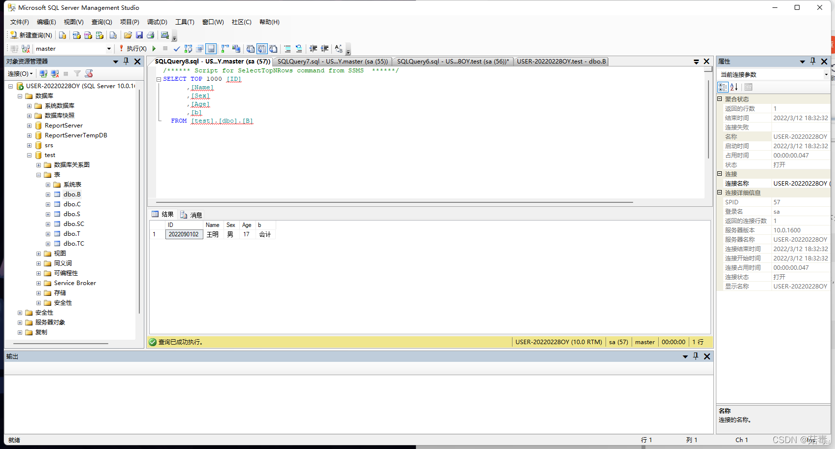Click the editor horizontal scrollbar
The width and height of the screenshot is (835, 449).
(x=394, y=202)
